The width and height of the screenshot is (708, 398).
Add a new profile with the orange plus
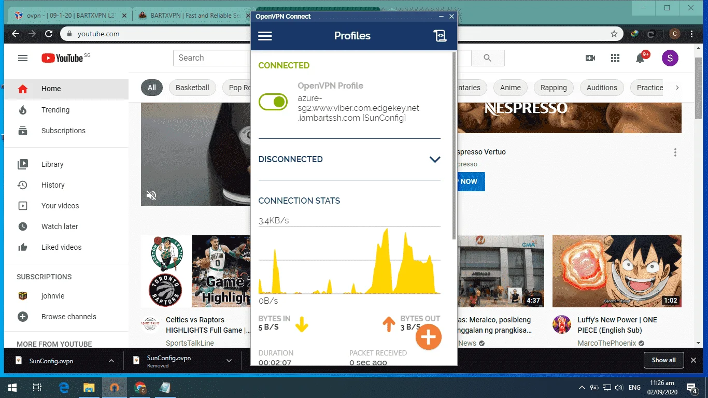coord(428,337)
